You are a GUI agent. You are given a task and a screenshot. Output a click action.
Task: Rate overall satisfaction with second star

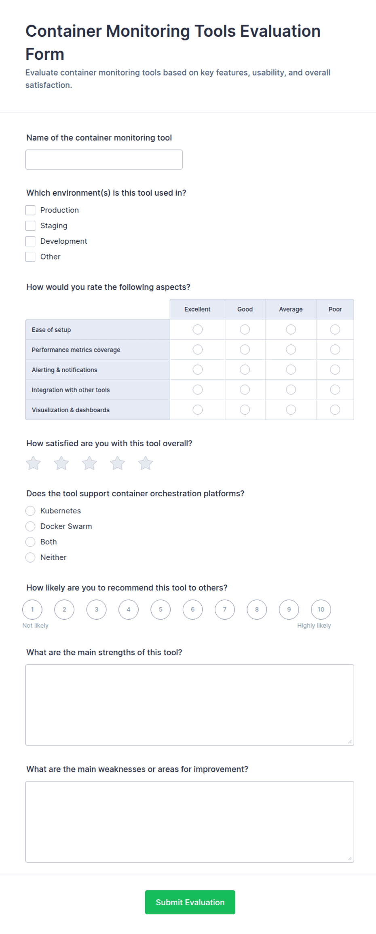pyautogui.click(x=61, y=463)
